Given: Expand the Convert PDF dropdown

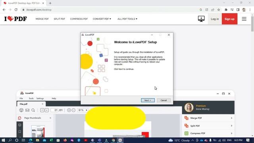Looking at the screenshot, I should 102,19.
